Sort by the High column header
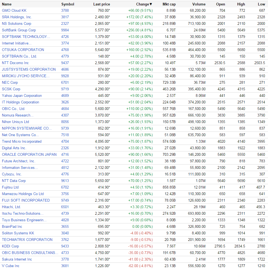The image size is (268, 269). pyautogui.click(x=241, y=4)
